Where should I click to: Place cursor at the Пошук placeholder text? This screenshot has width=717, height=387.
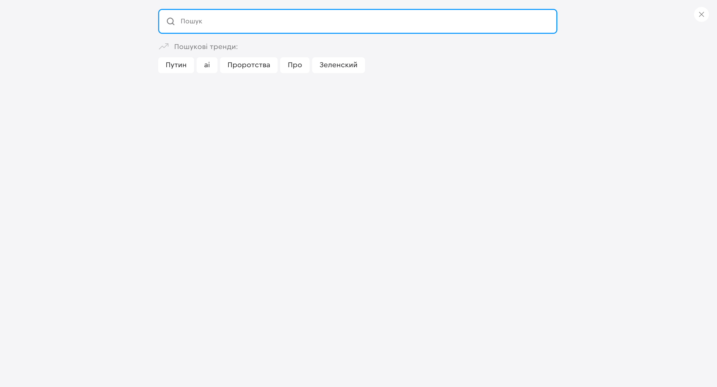[x=191, y=21]
